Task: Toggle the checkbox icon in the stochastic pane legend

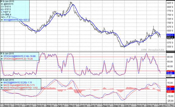Action: click(x=1, y=53)
